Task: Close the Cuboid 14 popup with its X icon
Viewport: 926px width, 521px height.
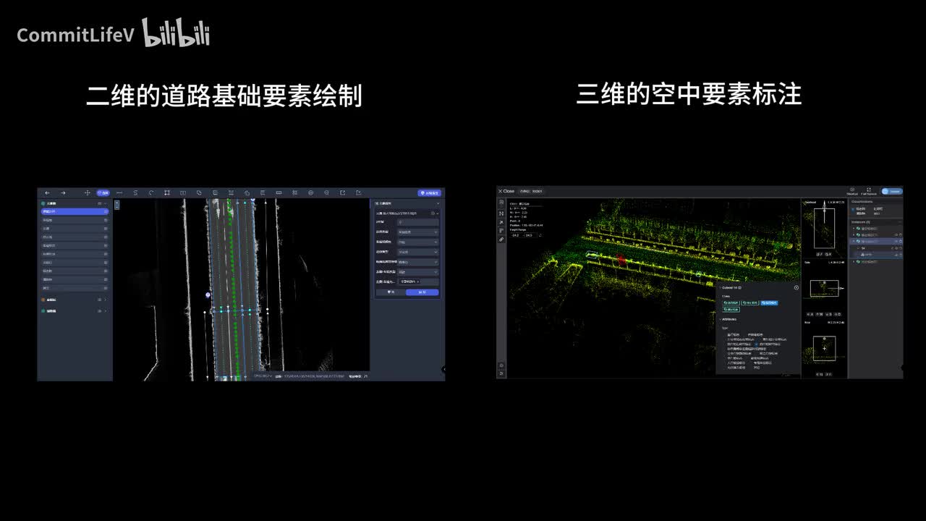Action: [796, 288]
